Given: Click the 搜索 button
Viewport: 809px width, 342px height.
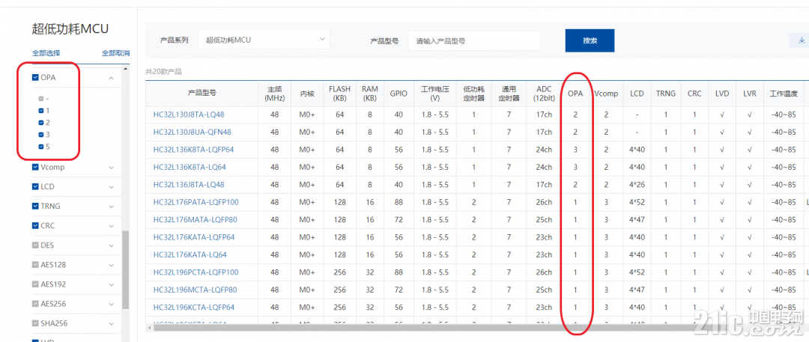Looking at the screenshot, I should (x=590, y=40).
